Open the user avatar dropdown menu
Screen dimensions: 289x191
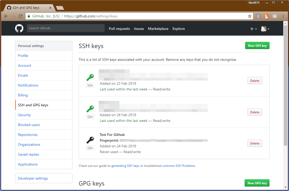[x=265, y=29]
